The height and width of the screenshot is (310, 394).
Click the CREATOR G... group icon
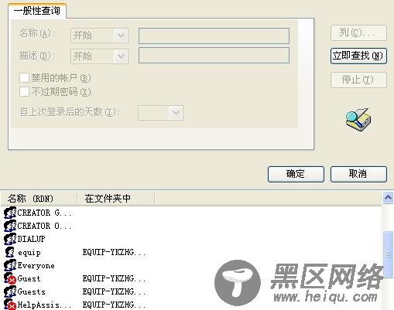click(x=10, y=213)
